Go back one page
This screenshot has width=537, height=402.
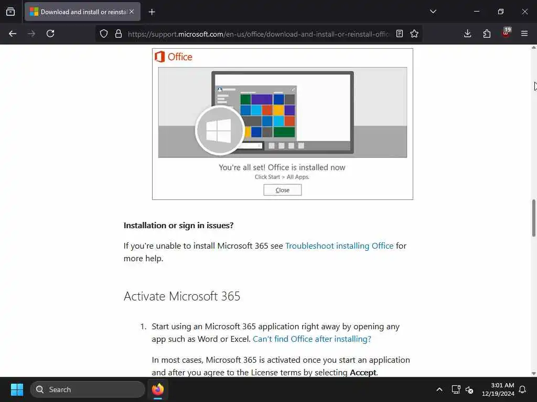click(13, 33)
